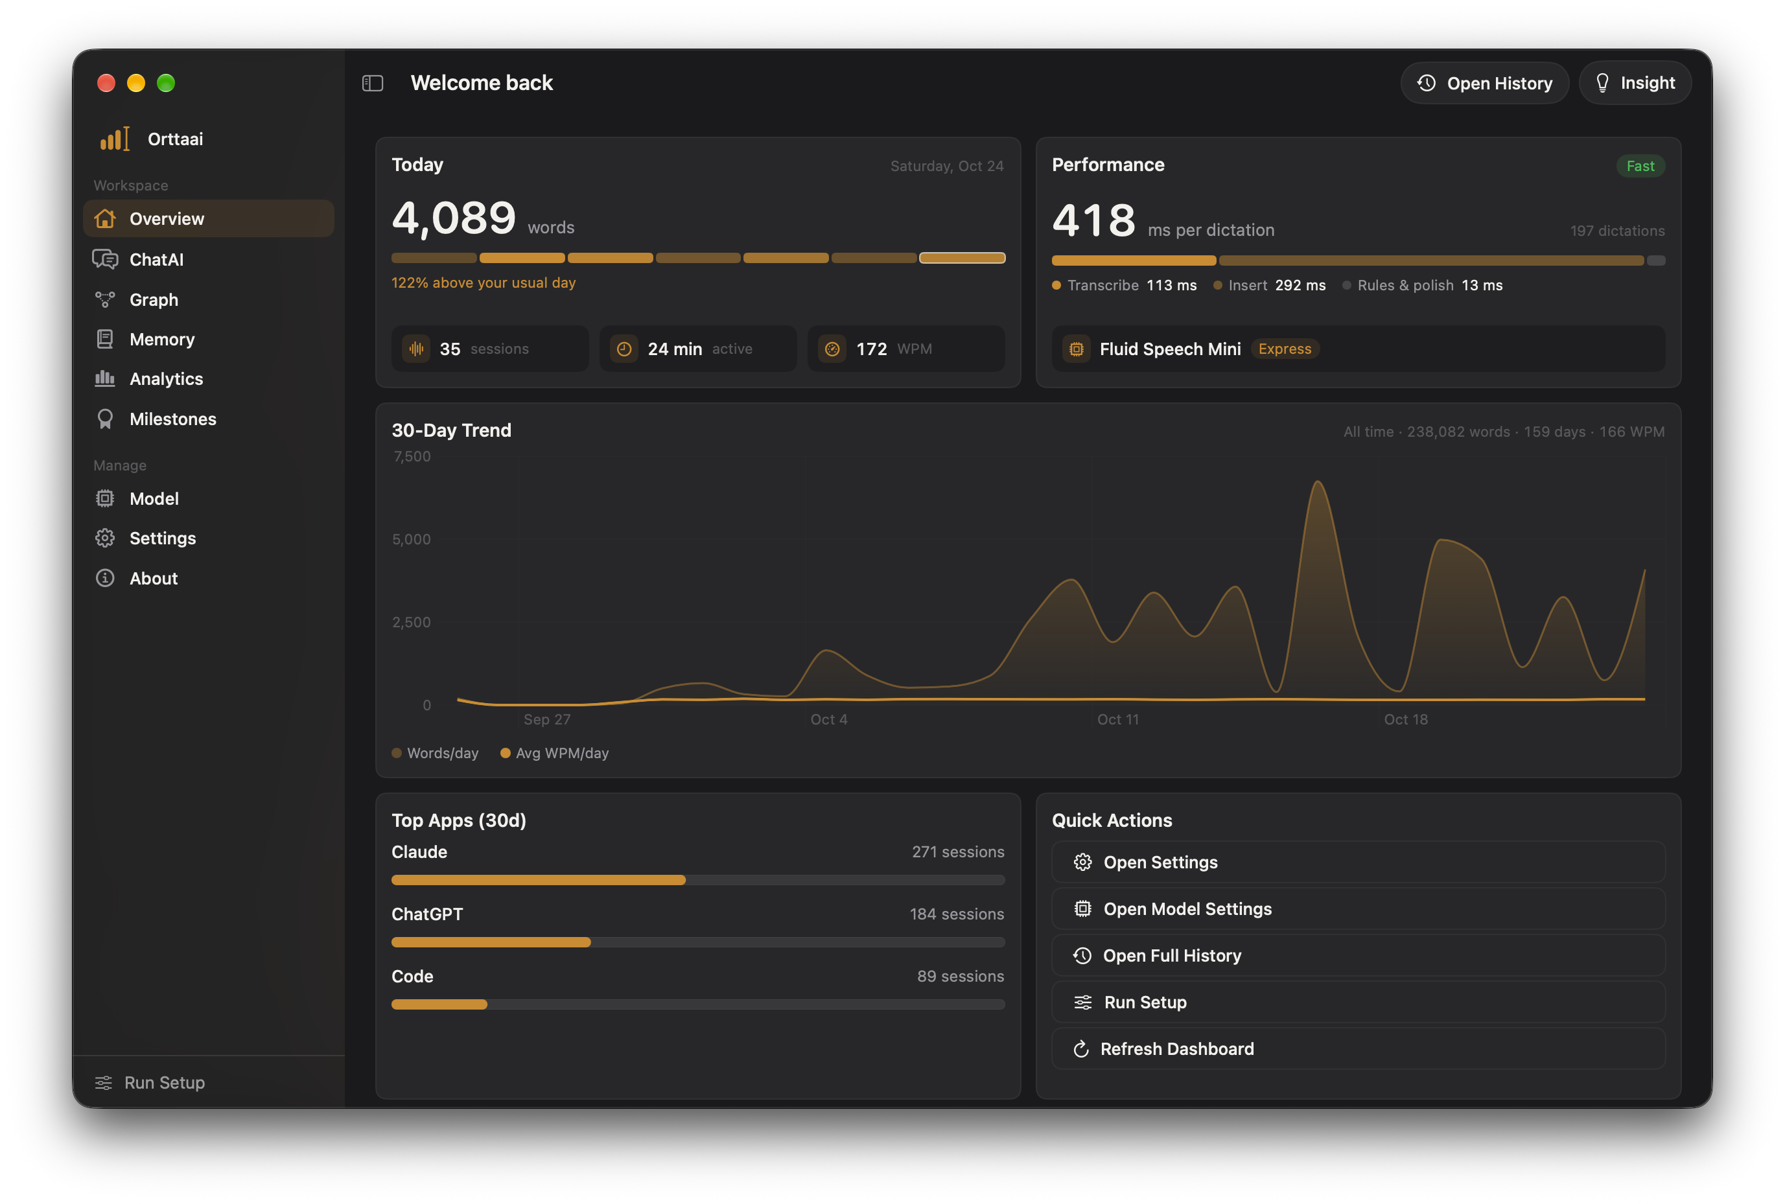
Task: Click the Words/day legend entry
Action: coord(435,753)
